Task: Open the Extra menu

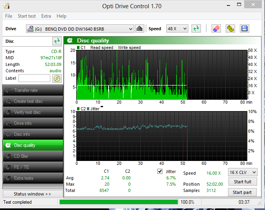Action: coord(46,16)
